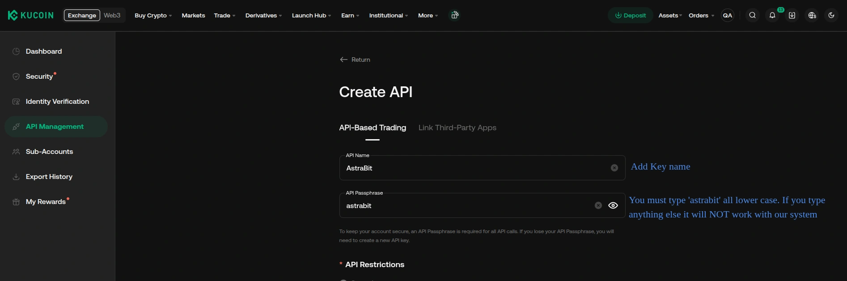
Task: Toggle dark mode moon icon
Action: point(831,15)
